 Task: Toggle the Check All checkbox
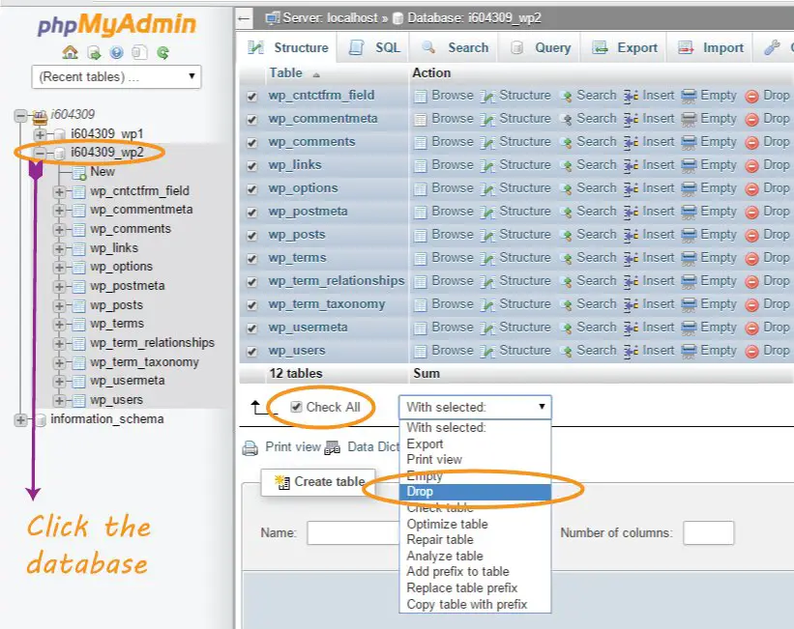(x=296, y=407)
